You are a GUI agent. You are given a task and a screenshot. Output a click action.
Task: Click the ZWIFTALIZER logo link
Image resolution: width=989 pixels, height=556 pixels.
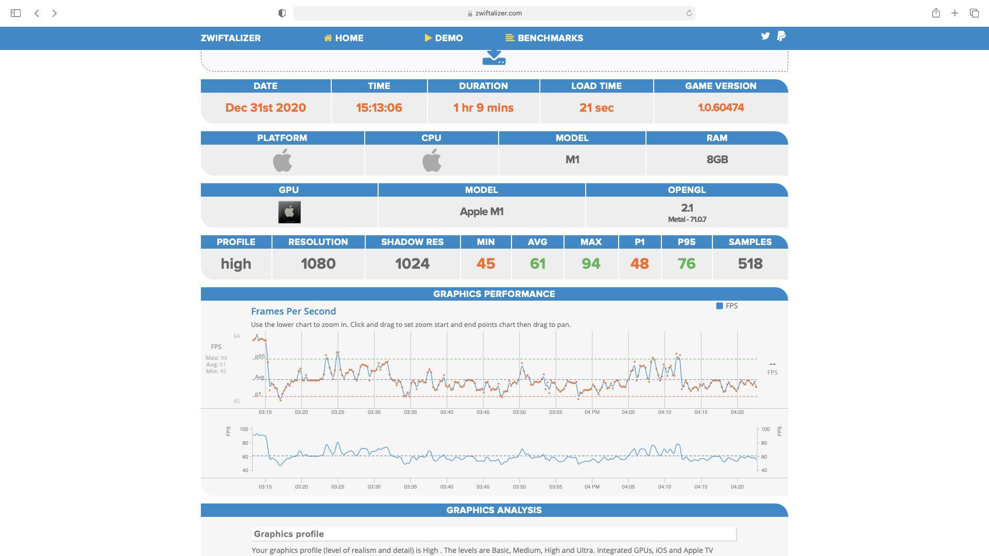(x=230, y=38)
